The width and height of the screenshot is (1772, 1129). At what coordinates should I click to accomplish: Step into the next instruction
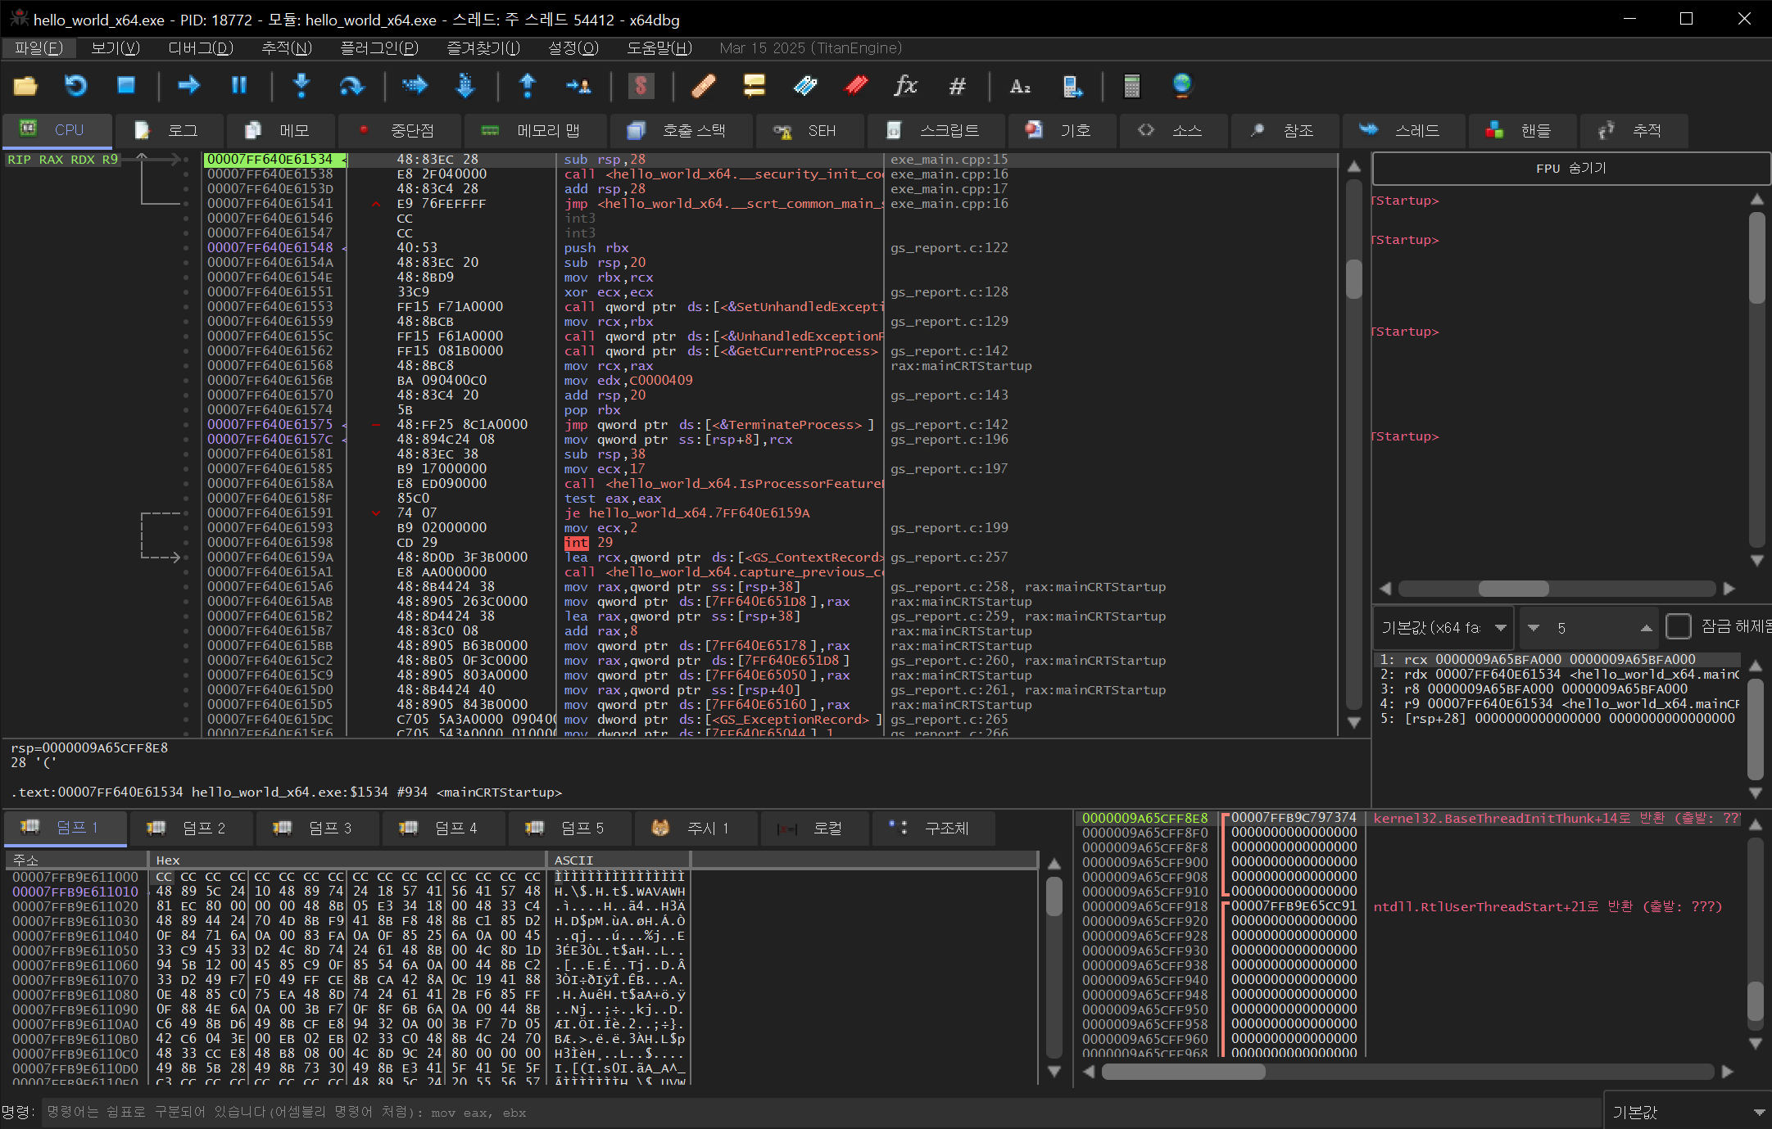301,86
